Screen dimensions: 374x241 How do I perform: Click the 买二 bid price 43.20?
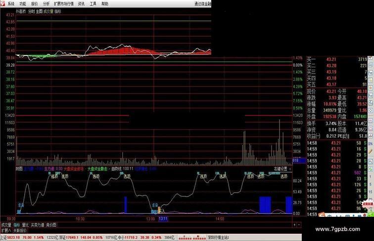point(331,66)
